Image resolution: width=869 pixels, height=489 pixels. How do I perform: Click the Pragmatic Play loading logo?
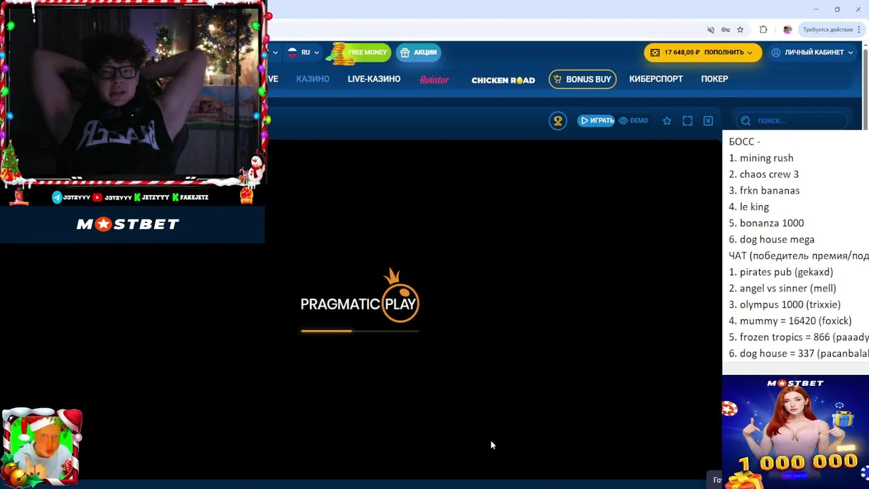tap(360, 295)
